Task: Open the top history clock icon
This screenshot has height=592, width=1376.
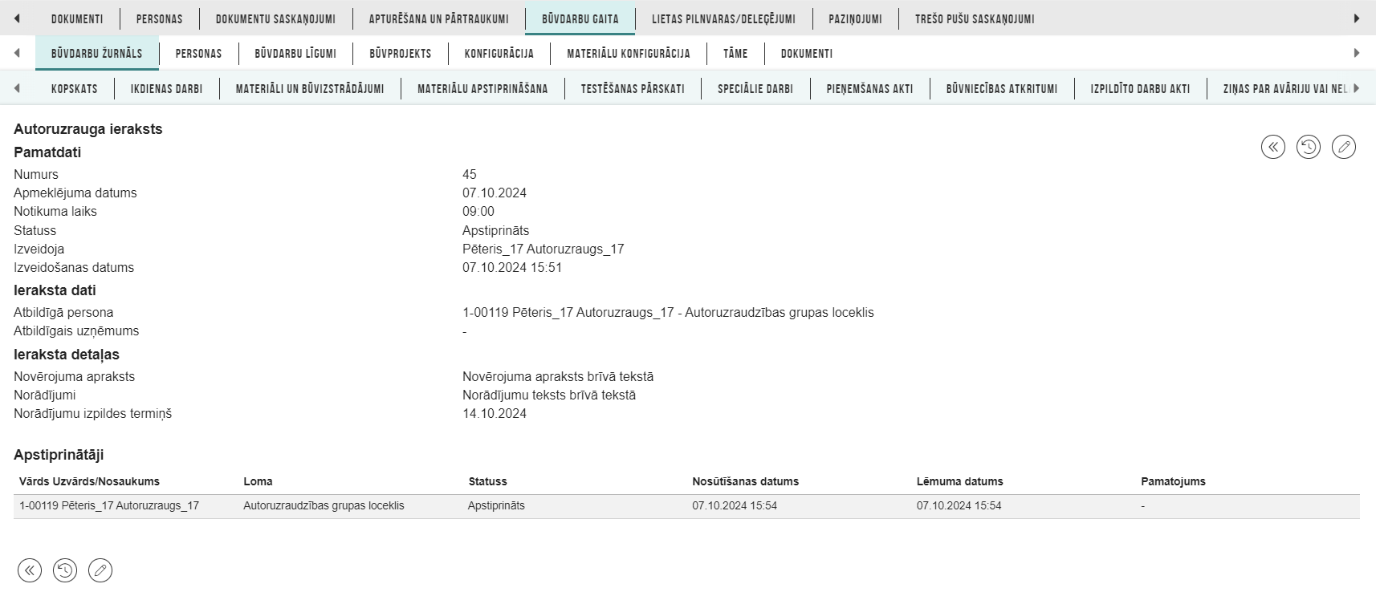Action: coord(1309,147)
